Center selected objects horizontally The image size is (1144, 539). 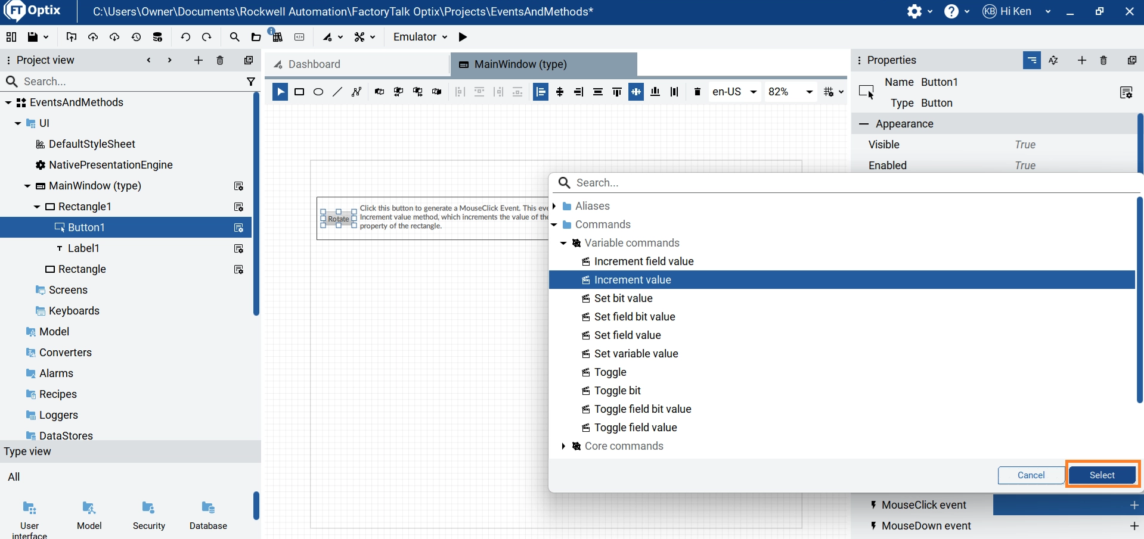[560, 92]
